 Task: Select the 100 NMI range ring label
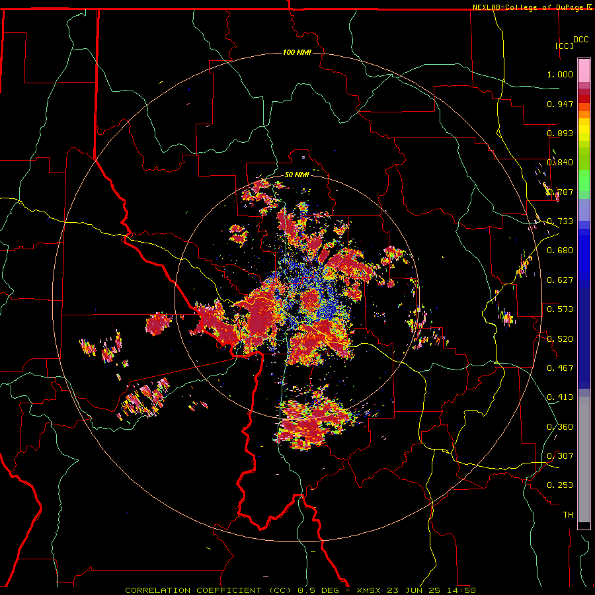297,52
